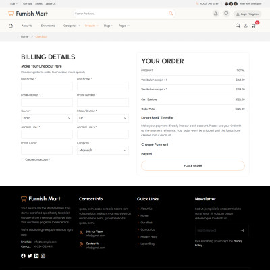
Task: Expand the Categories menu
Action: pyautogui.click(x=72, y=26)
